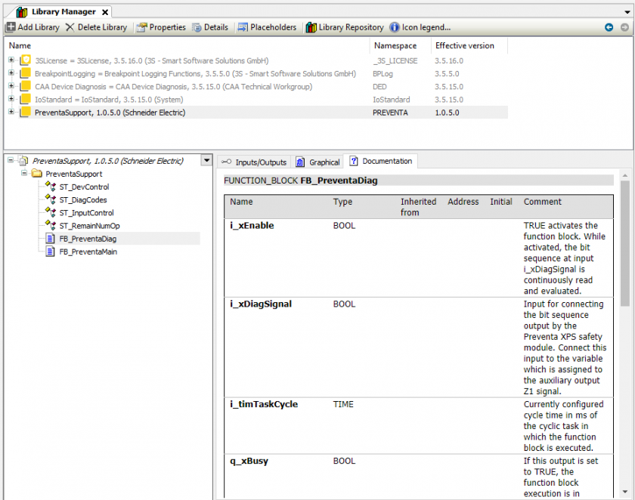Expand the PreventaSupport library row
The height and width of the screenshot is (500, 635).
(11, 112)
